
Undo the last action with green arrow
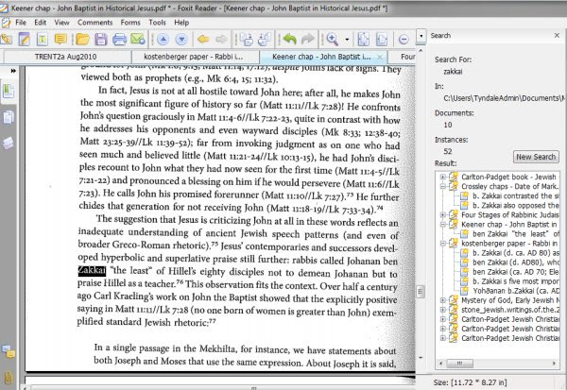pos(290,39)
